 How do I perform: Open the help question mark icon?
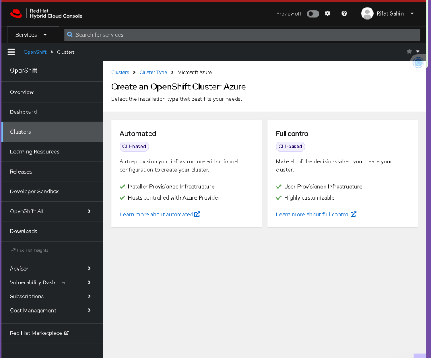(x=344, y=13)
